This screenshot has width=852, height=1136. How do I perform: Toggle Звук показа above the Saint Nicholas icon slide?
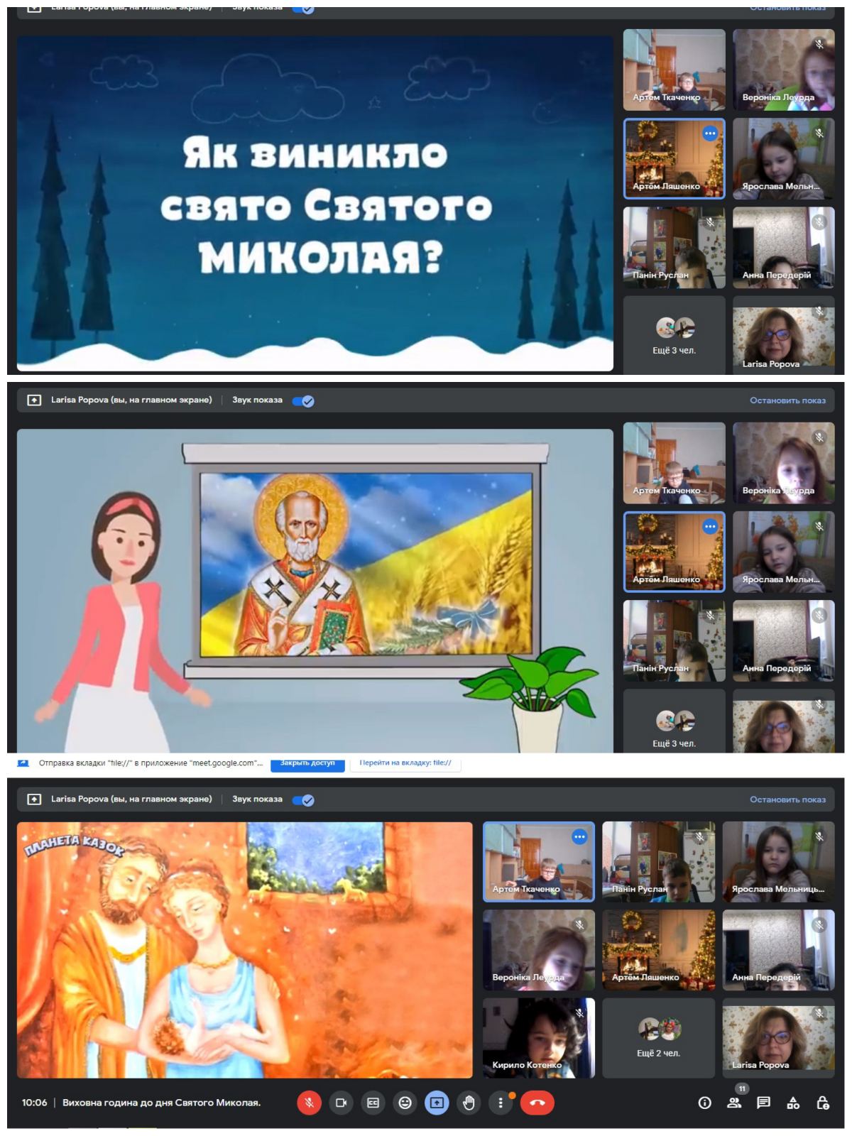pyautogui.click(x=303, y=401)
